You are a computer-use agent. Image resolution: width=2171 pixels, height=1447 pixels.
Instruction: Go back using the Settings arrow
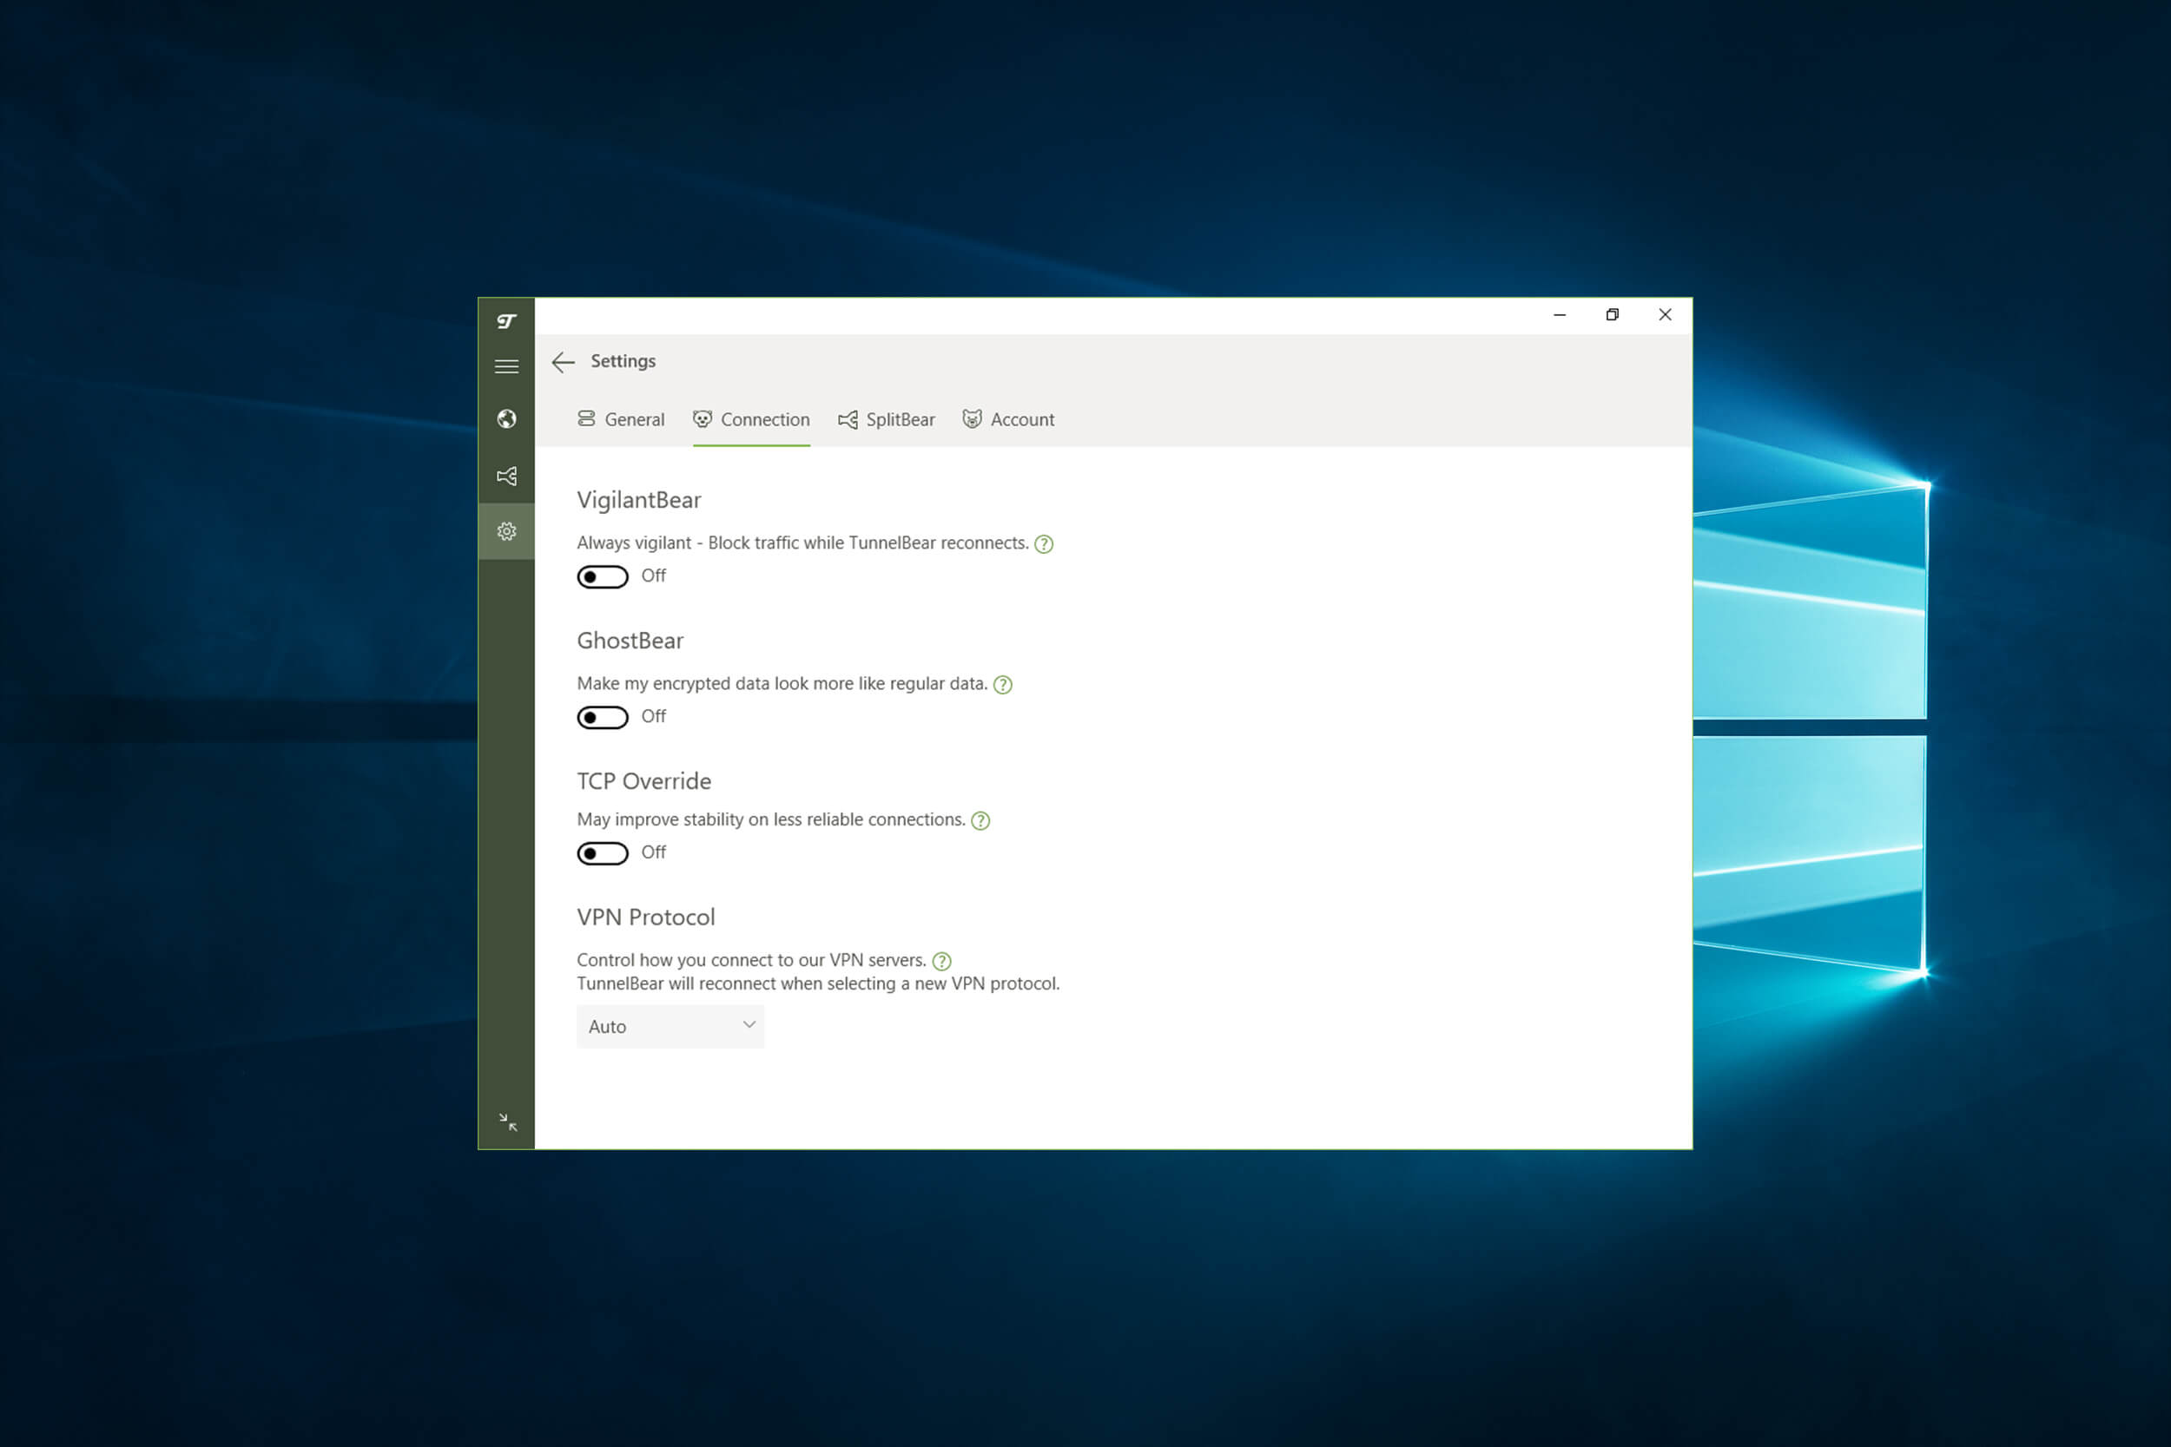(563, 362)
